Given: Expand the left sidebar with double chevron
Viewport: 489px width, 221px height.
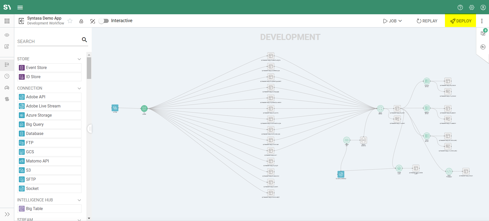Looking at the screenshot, I should click(x=7, y=214).
